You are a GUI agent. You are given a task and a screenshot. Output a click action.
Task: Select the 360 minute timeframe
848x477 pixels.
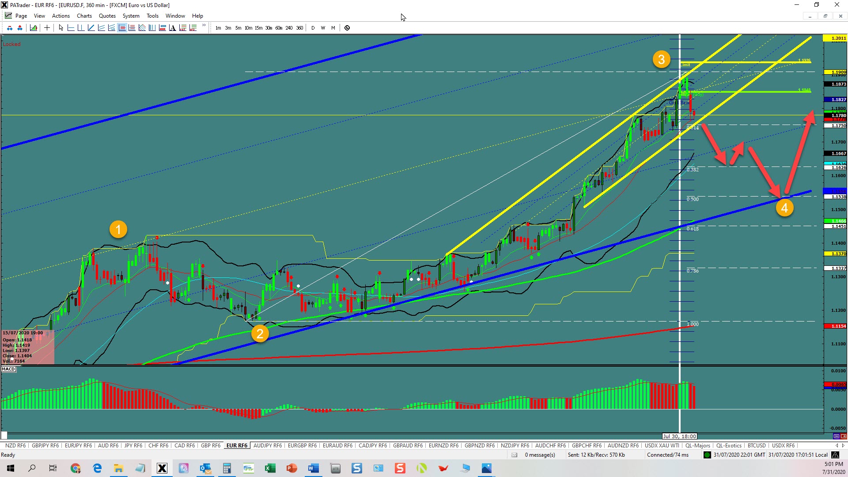tap(299, 28)
